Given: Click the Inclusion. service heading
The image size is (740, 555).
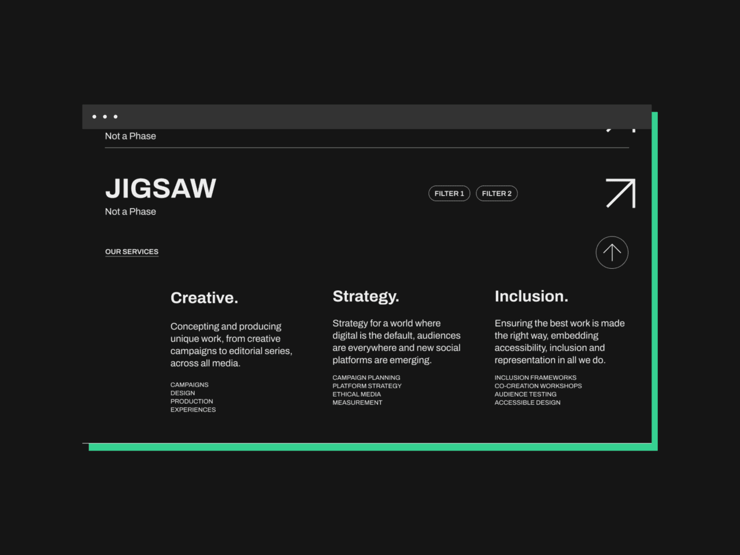Looking at the screenshot, I should 531,296.
